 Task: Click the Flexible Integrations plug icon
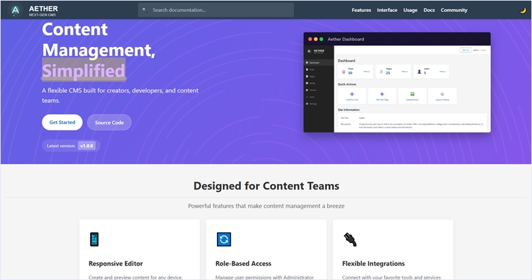[x=350, y=239]
